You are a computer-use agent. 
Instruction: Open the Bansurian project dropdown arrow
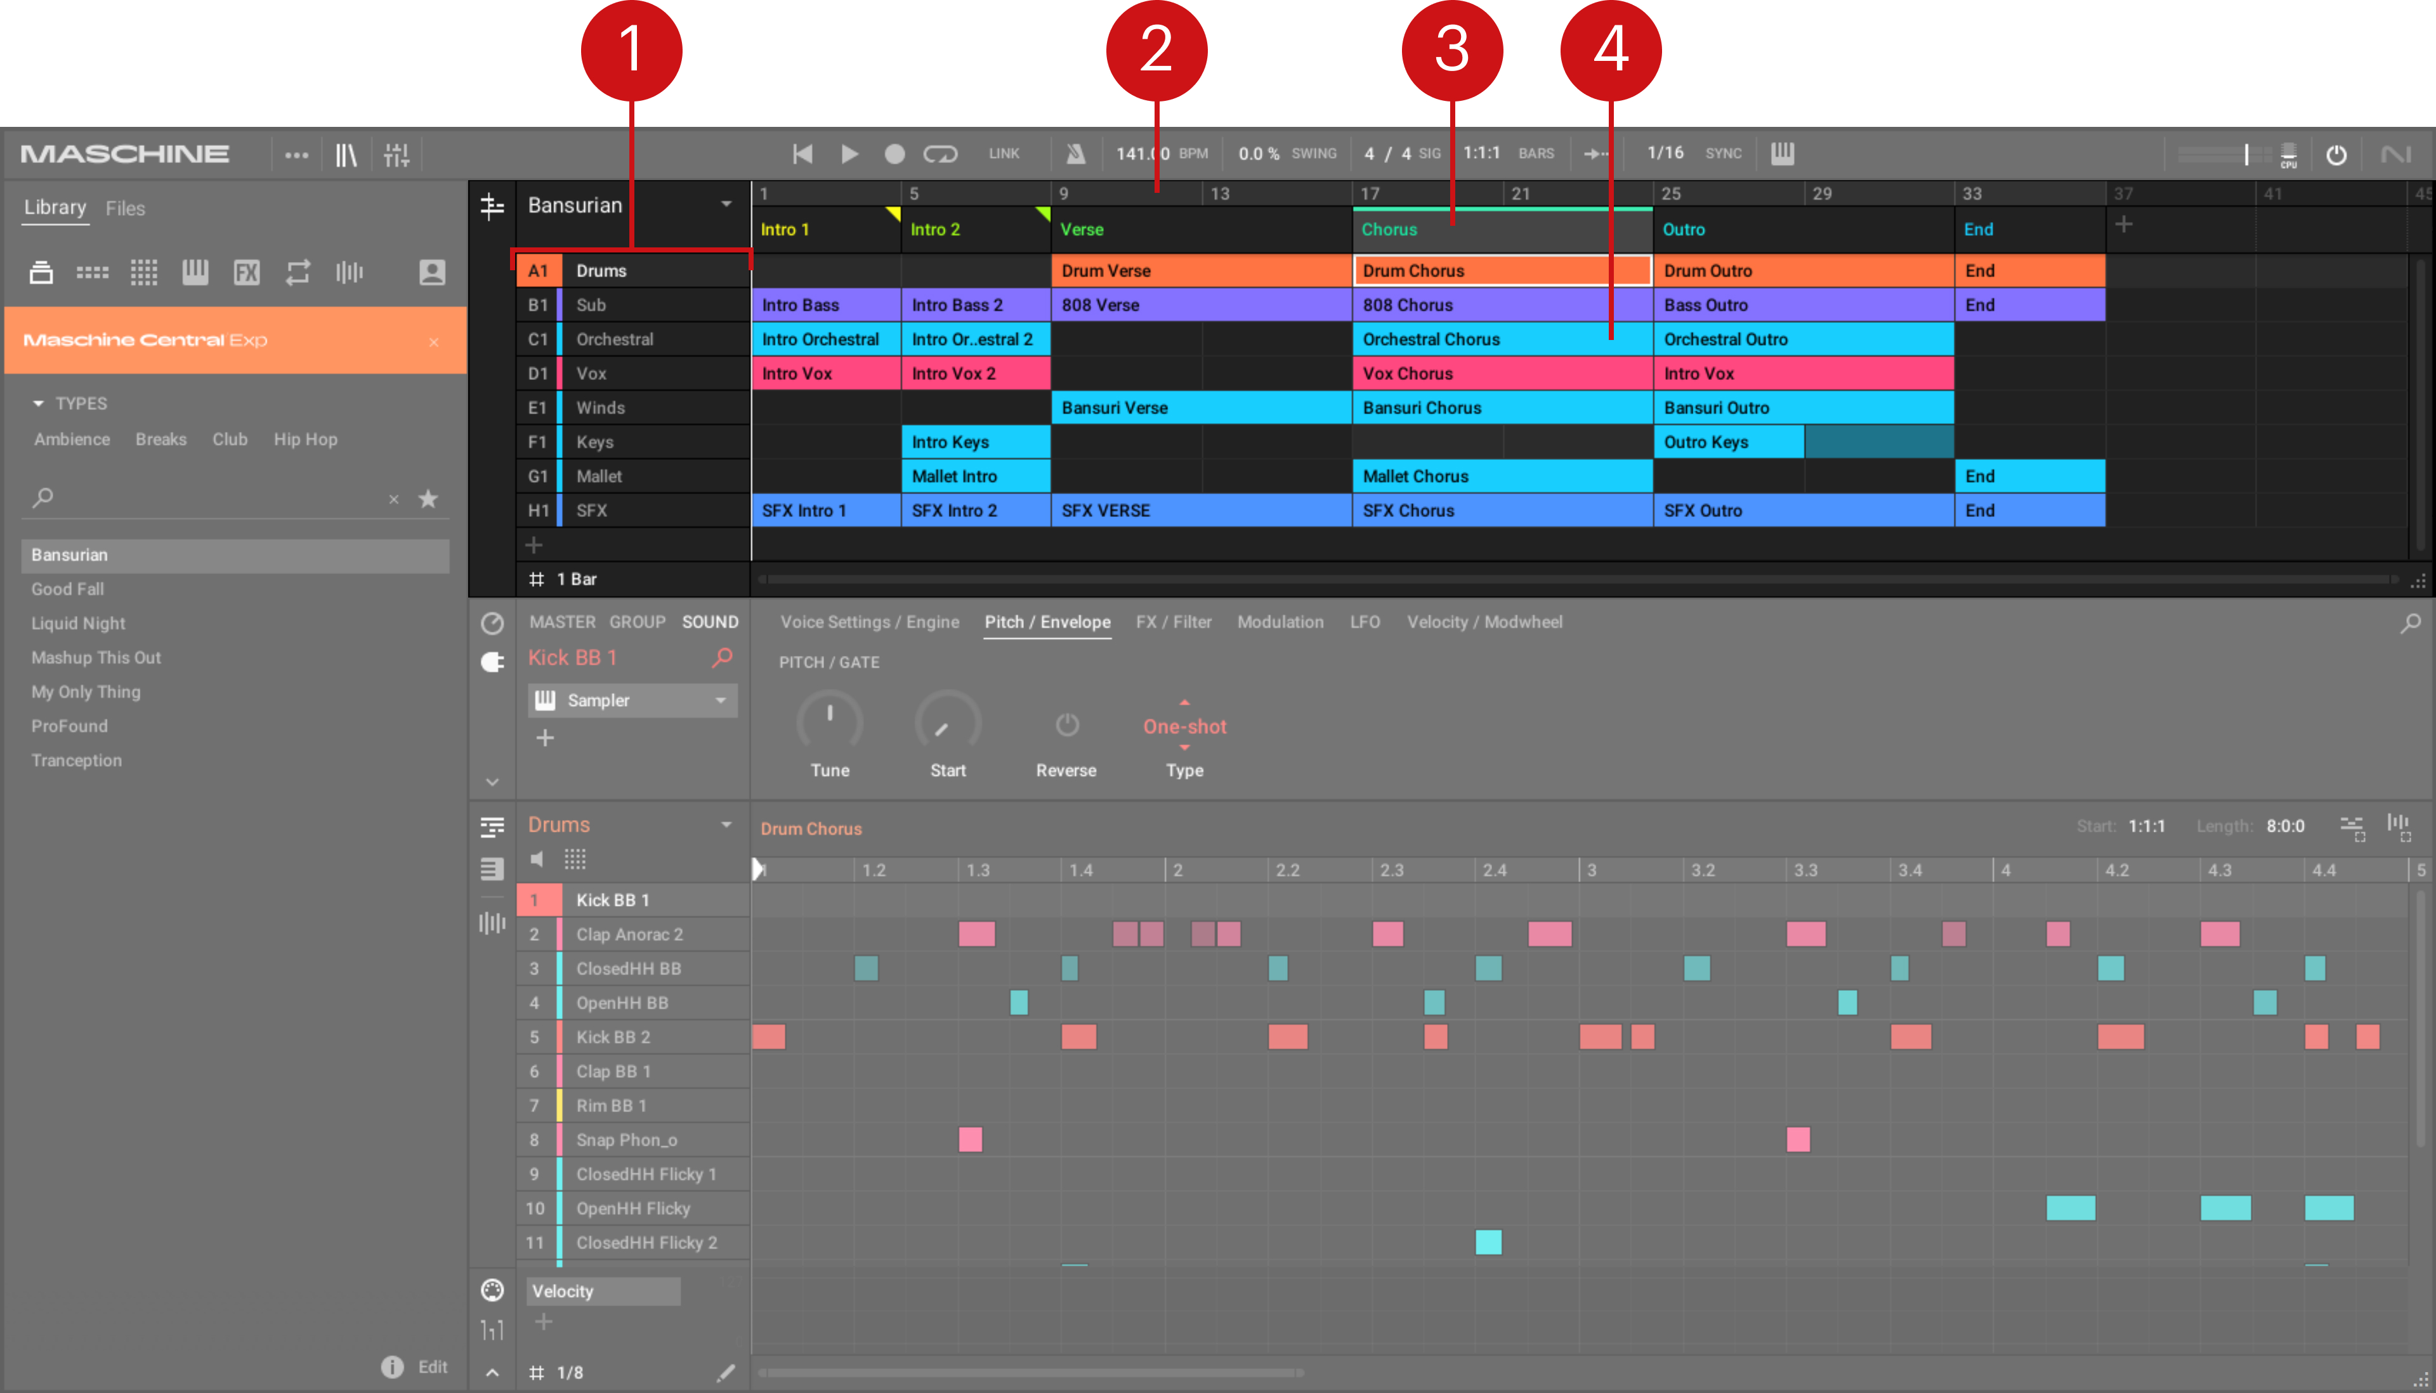pos(726,205)
